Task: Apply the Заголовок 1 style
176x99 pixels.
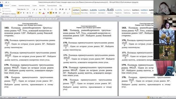Action: click(x=93, y=11)
